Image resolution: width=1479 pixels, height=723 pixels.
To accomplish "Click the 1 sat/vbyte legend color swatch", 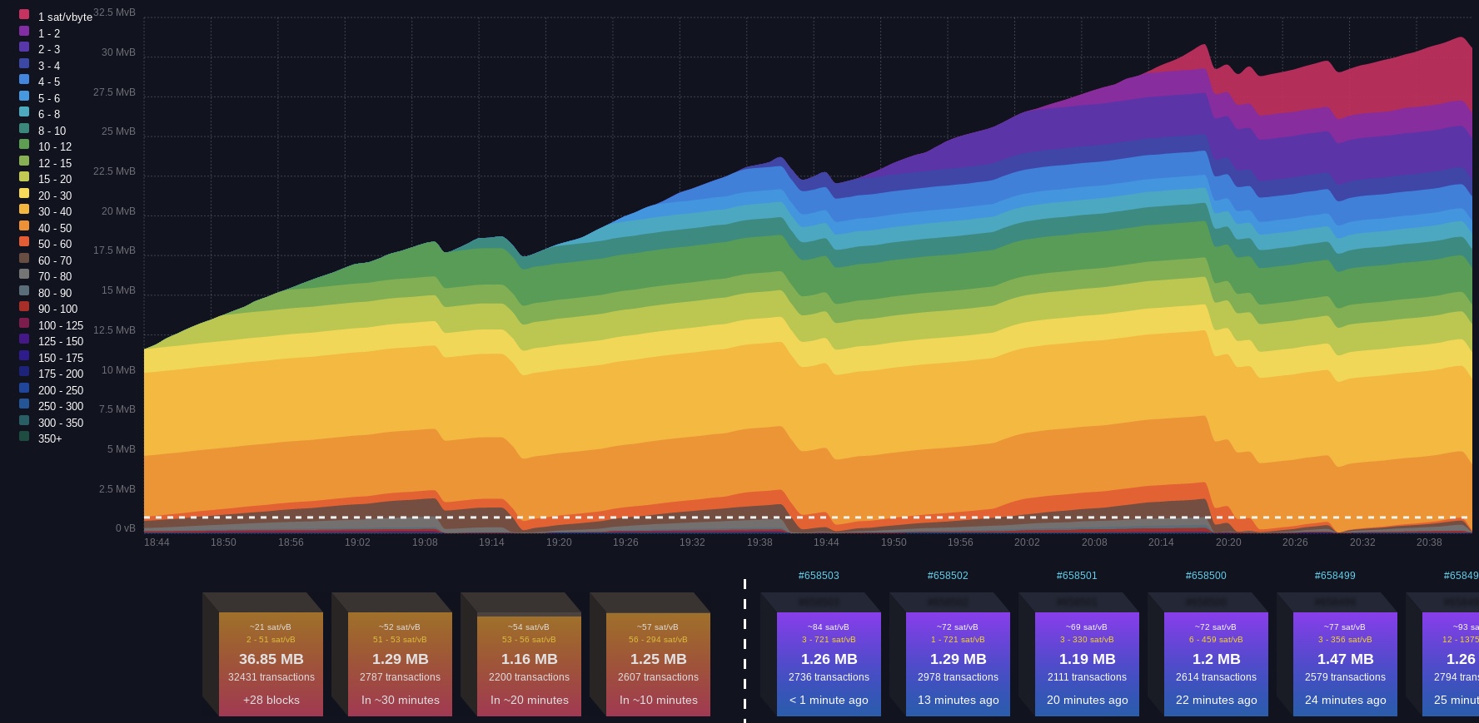I will click(x=24, y=15).
